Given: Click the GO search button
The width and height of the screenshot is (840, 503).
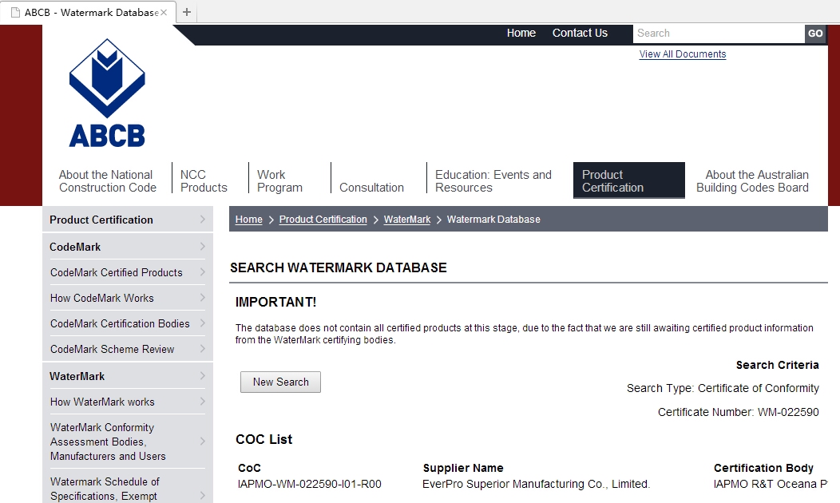Looking at the screenshot, I should pos(814,34).
